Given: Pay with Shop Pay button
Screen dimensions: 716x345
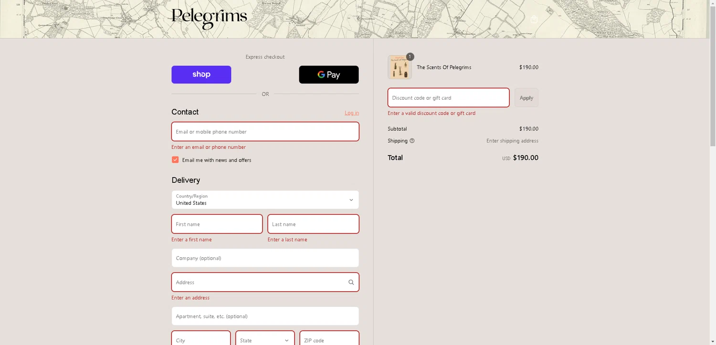Looking at the screenshot, I should click(201, 74).
